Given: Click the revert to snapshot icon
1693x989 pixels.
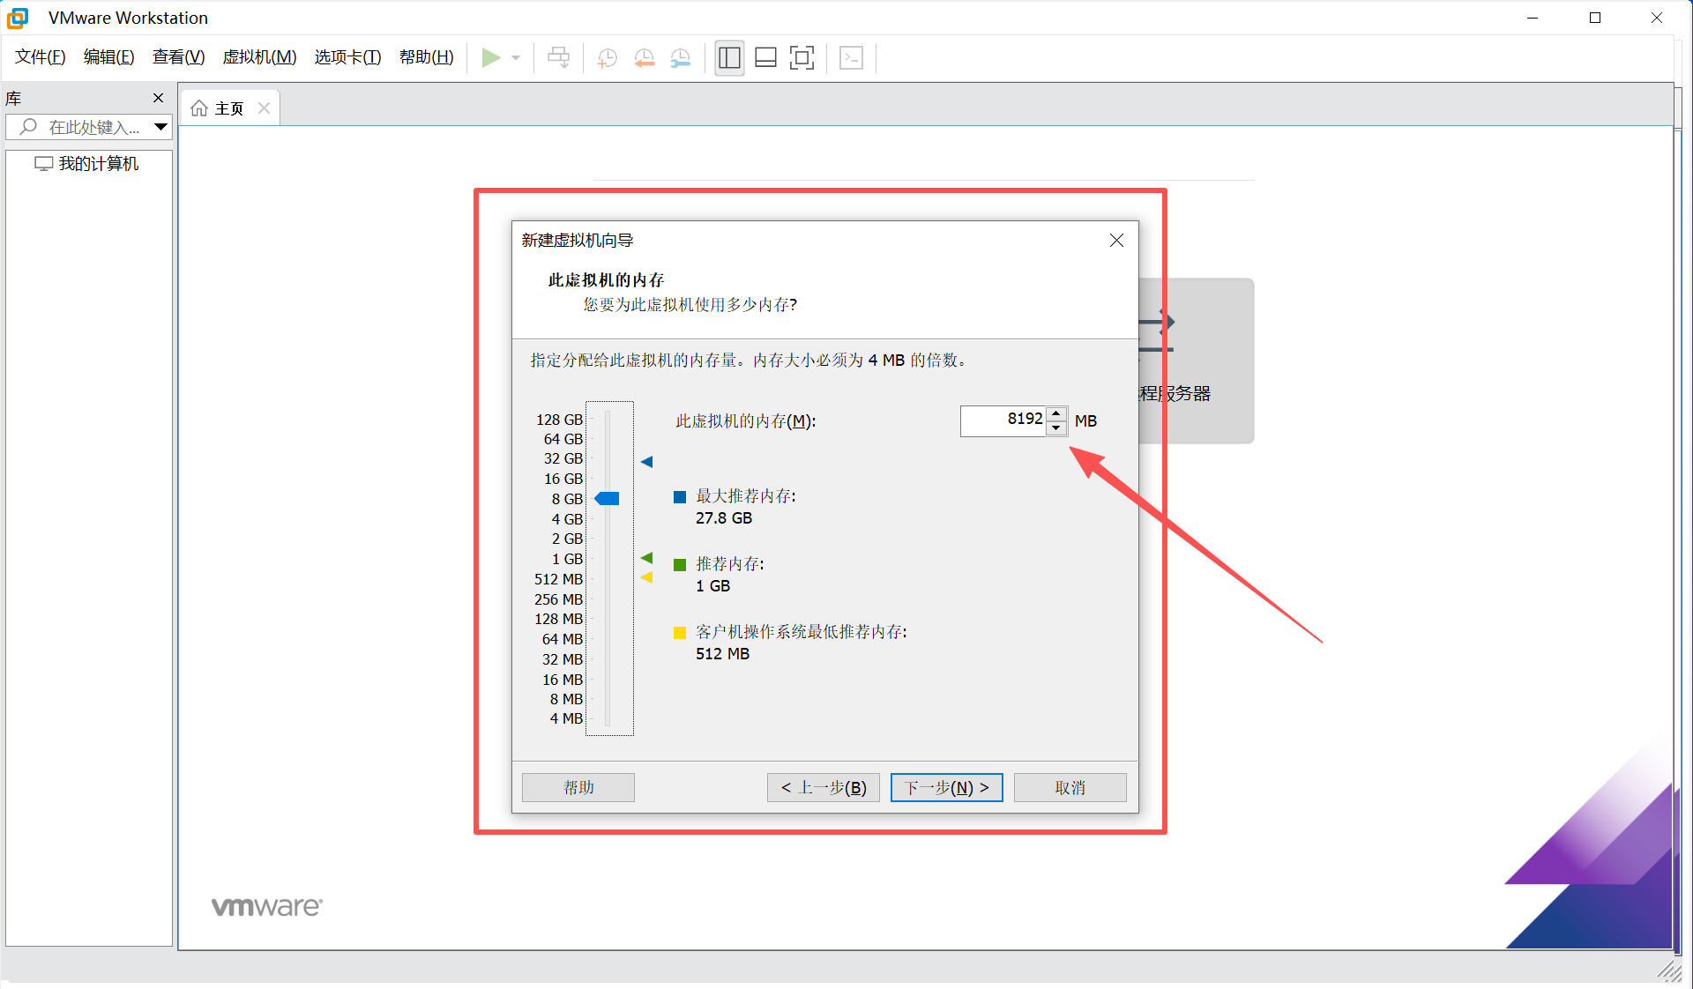Looking at the screenshot, I should point(644,58).
